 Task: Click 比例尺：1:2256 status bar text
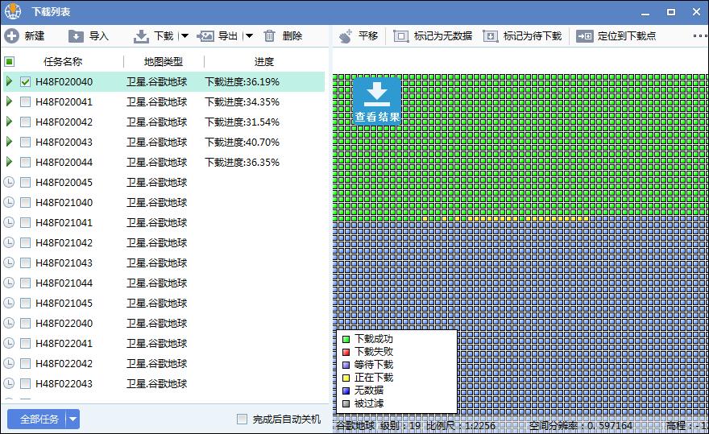coord(461,425)
